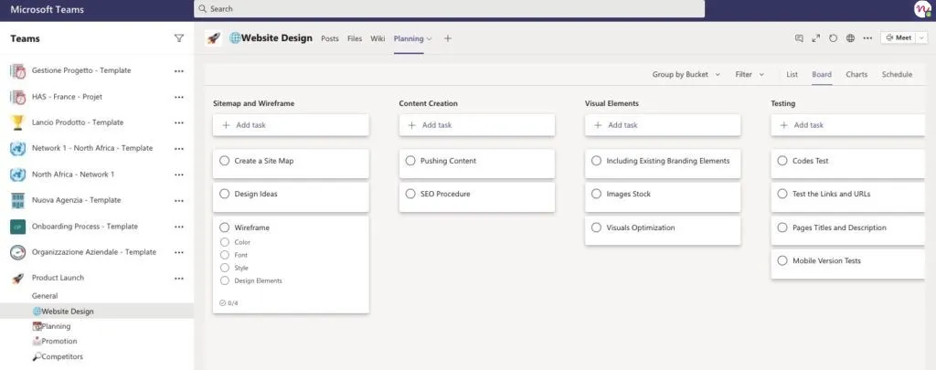Check the Font checklist item
This screenshot has height=370, width=936.
pos(225,255)
